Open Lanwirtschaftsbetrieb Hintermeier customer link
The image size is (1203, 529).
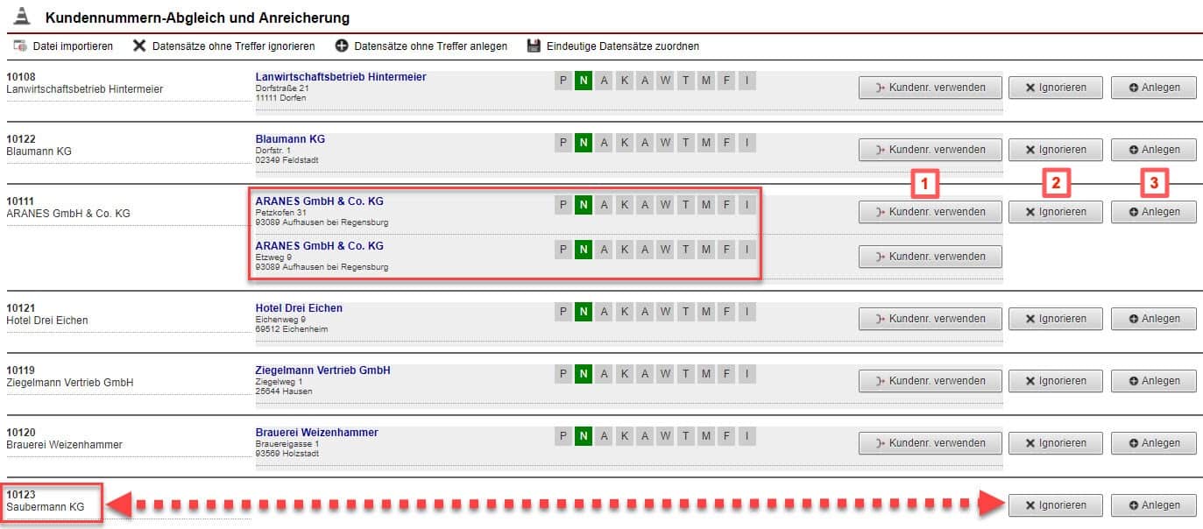[340, 77]
